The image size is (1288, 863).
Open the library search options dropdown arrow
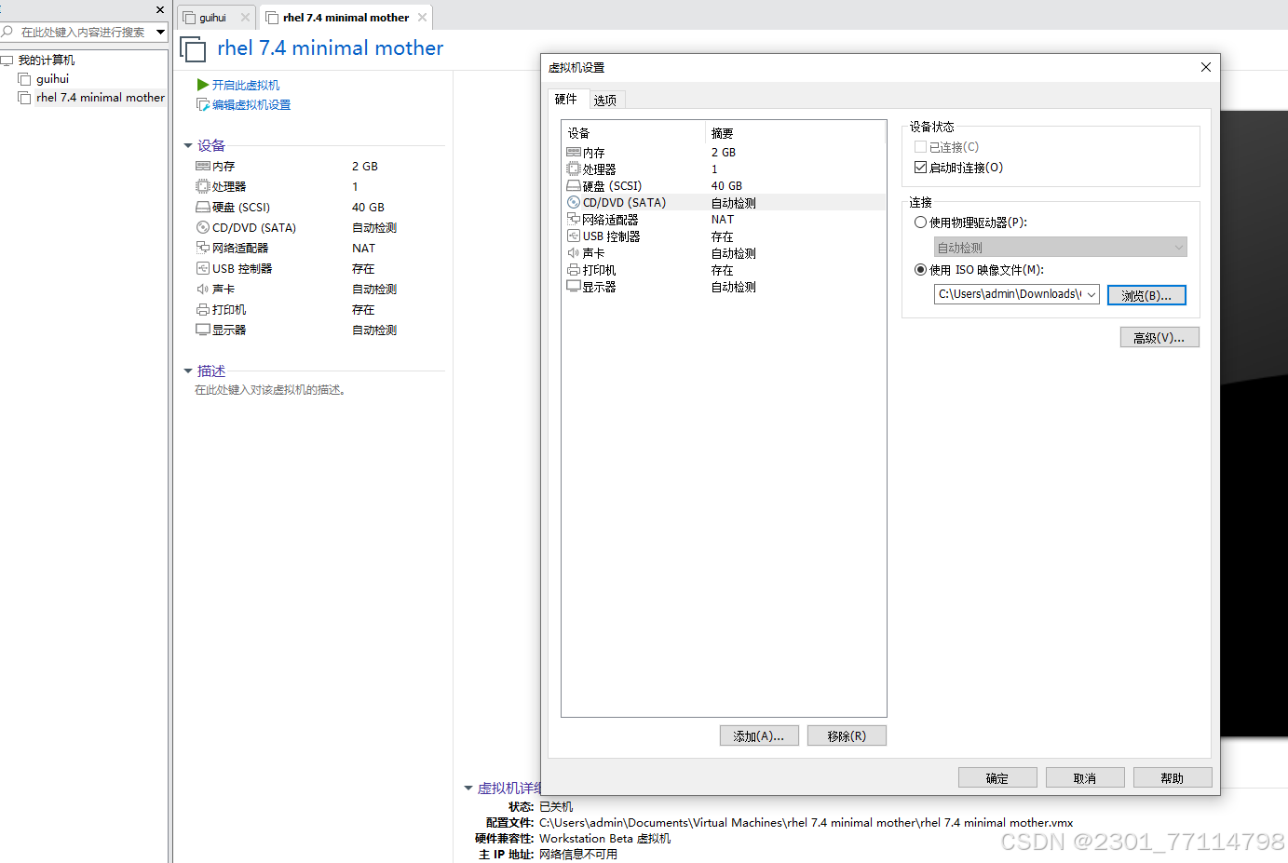point(160,32)
